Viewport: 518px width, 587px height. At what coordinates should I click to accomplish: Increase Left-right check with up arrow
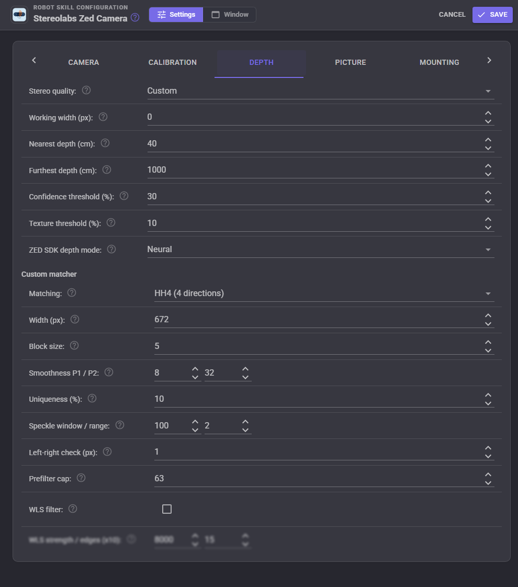click(488, 448)
